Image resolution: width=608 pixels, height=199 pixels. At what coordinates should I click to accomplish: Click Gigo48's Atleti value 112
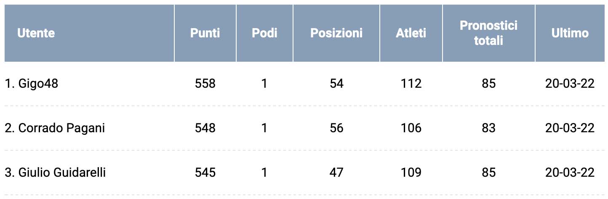click(411, 84)
